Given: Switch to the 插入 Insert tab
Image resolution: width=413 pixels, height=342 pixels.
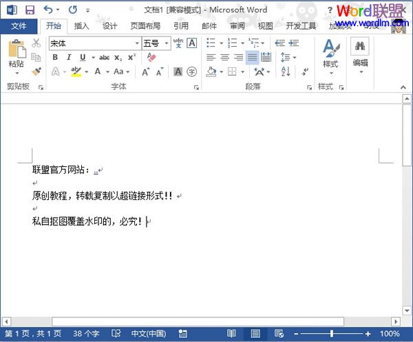Looking at the screenshot, I should tap(81, 26).
